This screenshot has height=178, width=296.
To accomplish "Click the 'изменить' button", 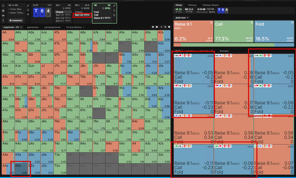I will pyautogui.click(x=16, y=20).
